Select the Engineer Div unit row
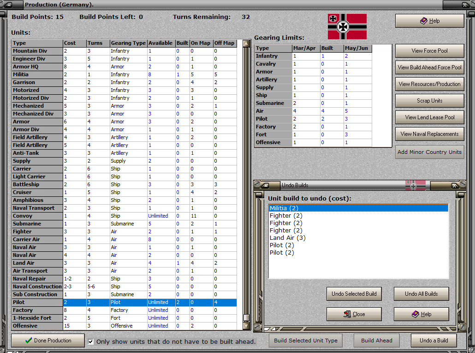 (124, 59)
